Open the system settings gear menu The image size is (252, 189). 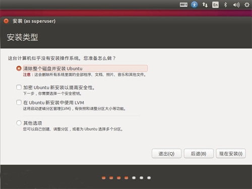[246, 5]
